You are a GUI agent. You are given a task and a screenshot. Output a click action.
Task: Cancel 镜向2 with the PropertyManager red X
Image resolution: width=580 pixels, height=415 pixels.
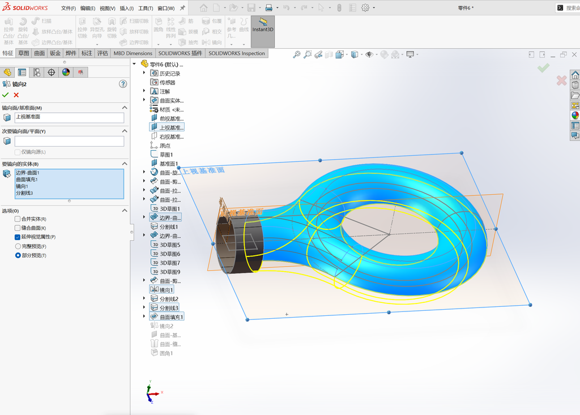click(x=16, y=95)
